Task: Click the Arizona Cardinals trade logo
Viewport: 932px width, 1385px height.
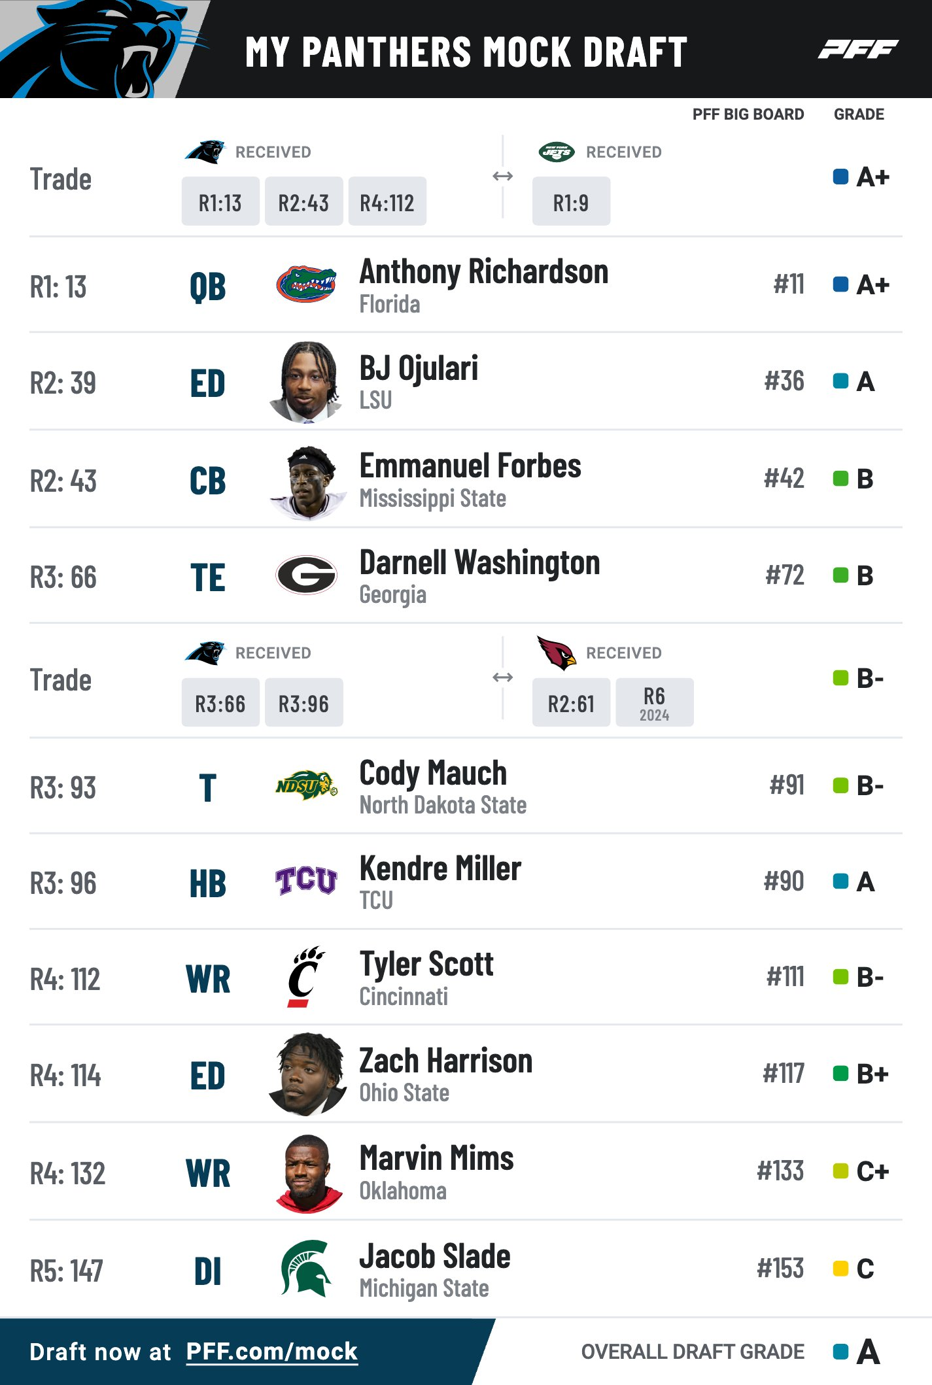Action: tap(557, 653)
